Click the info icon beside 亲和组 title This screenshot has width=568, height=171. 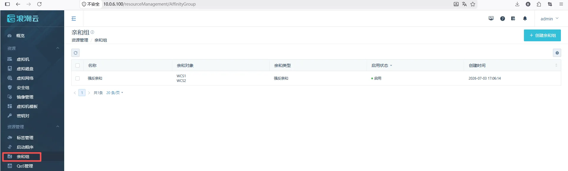[x=92, y=32]
